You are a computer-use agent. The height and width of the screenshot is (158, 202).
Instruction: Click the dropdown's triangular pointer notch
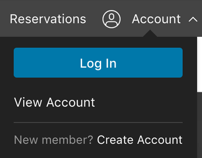[x=150, y=33]
